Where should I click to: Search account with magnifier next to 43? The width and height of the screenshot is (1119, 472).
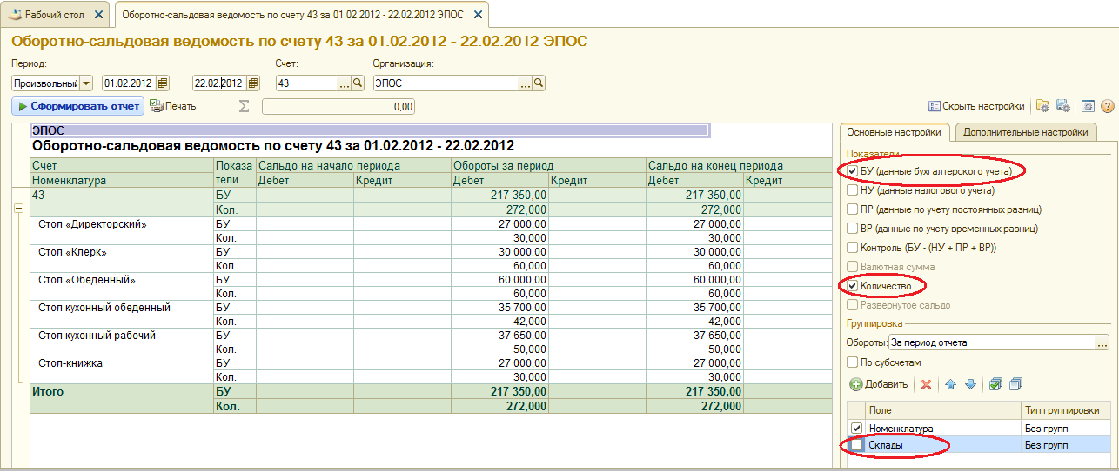point(357,83)
